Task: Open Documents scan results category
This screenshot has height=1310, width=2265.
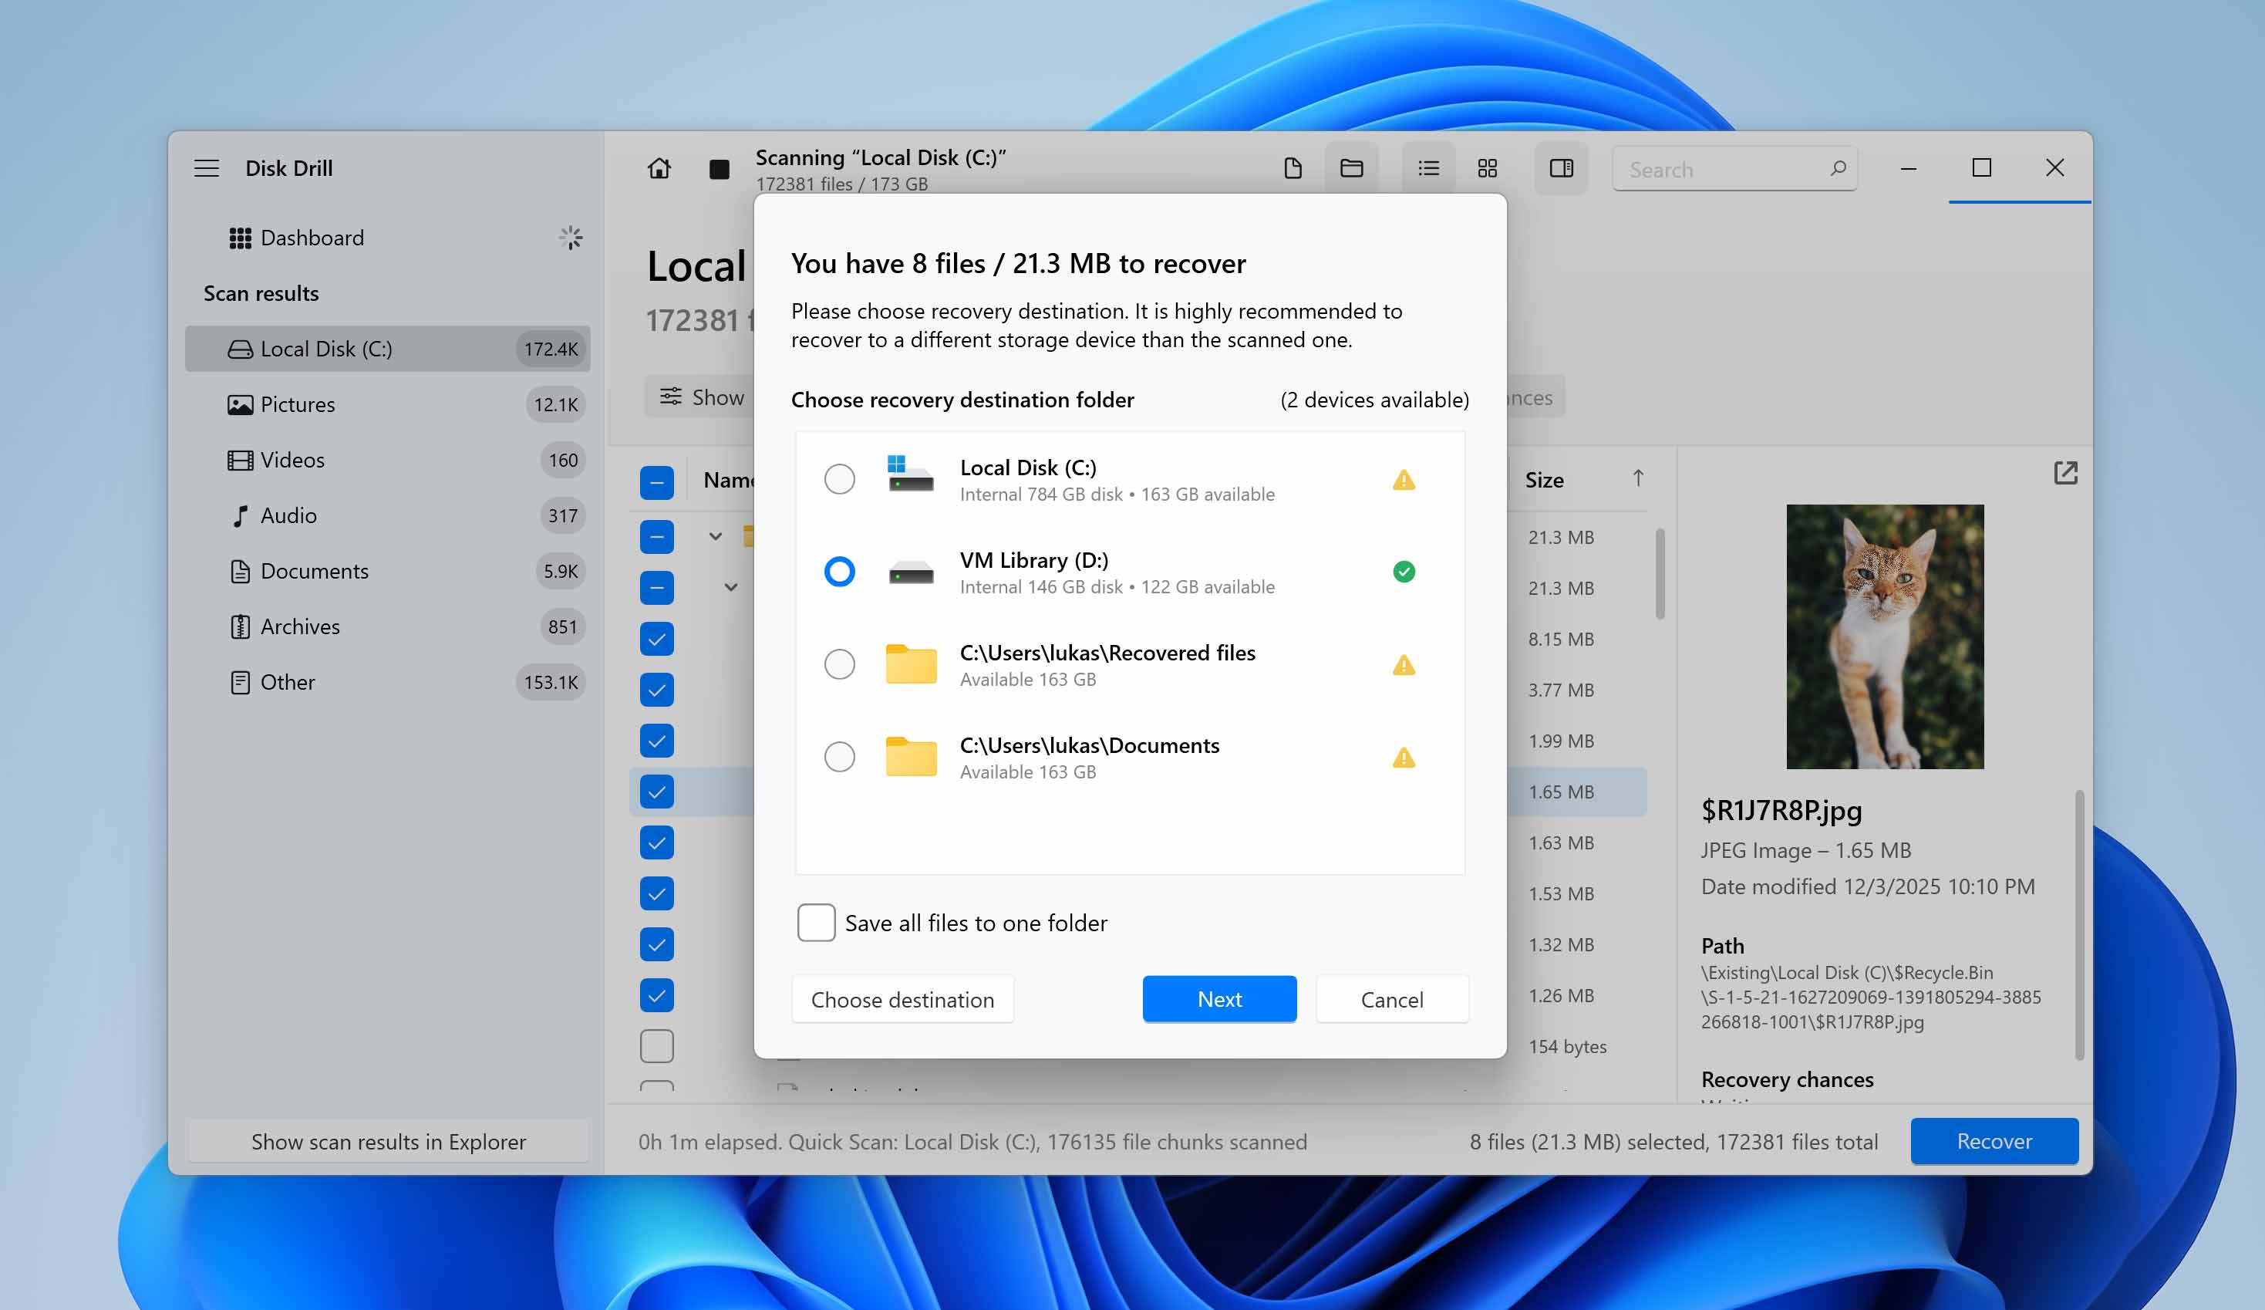Action: pyautogui.click(x=314, y=571)
